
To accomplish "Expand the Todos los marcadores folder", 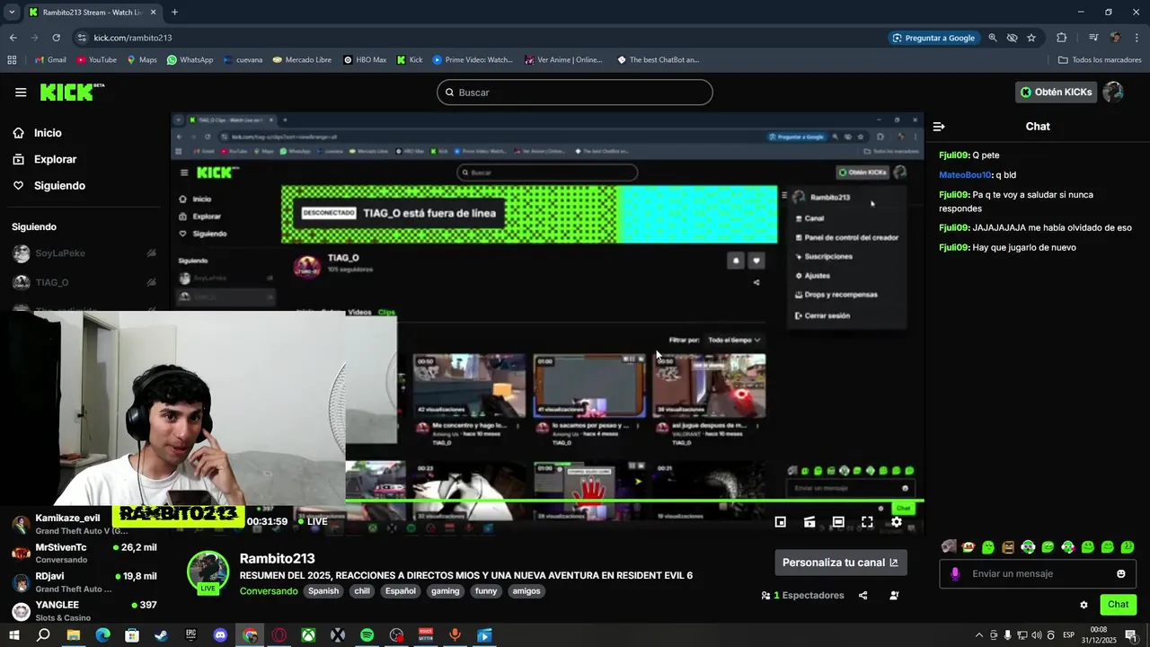I will (1100, 60).
